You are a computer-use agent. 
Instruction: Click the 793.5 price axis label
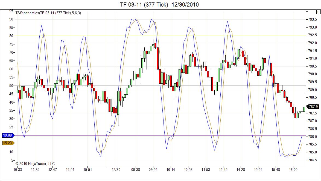(x=313, y=19)
